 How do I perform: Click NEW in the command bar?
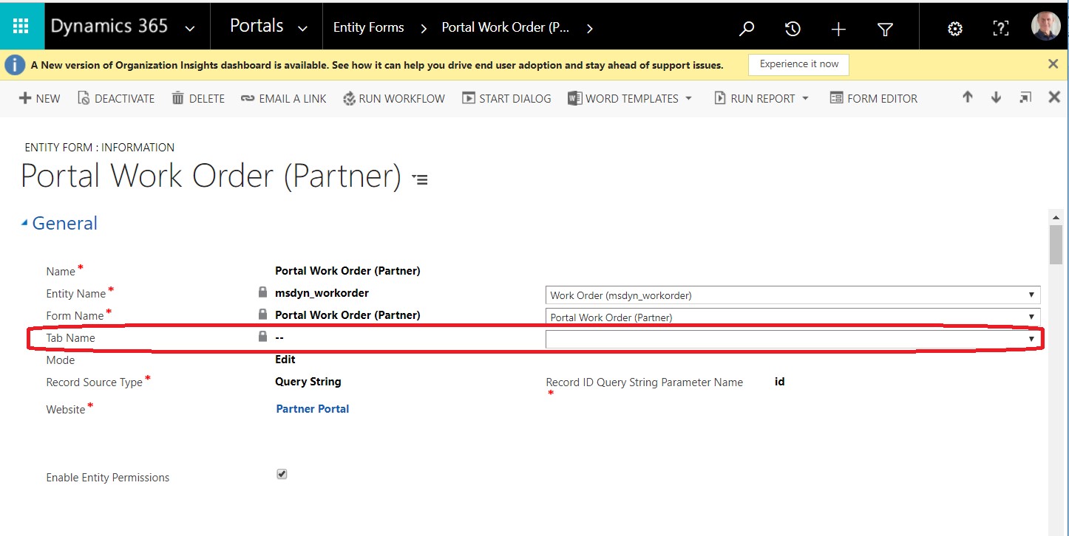[x=39, y=98]
